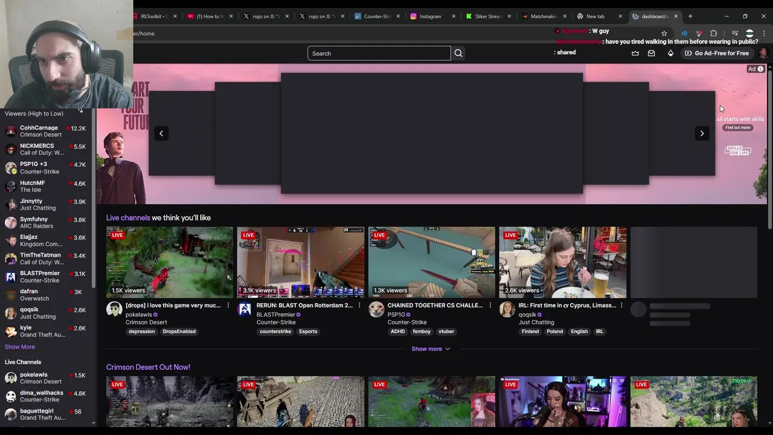The width and height of the screenshot is (773, 435).
Task: Open the Crimson Desert Out Now link
Action: pos(148,367)
